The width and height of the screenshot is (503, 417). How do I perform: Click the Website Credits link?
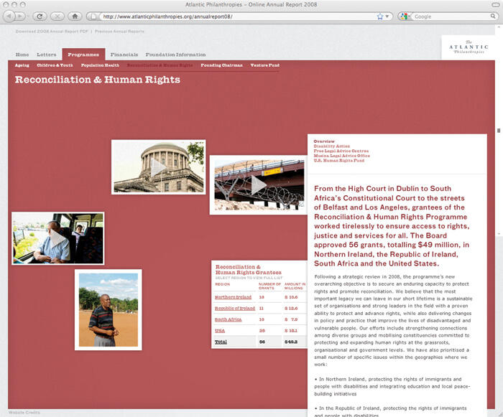click(24, 413)
